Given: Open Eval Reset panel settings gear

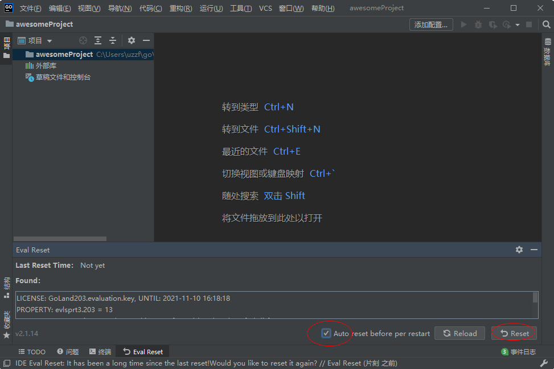Looking at the screenshot, I should tap(519, 250).
